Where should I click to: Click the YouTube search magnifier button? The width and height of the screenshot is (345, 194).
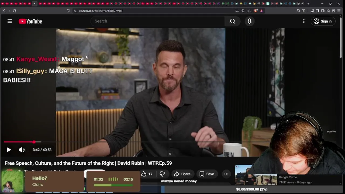click(x=233, y=21)
